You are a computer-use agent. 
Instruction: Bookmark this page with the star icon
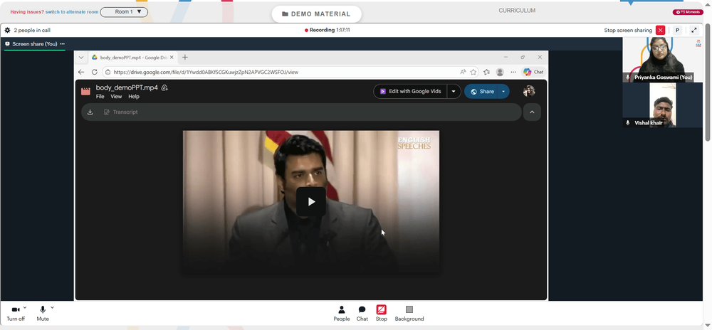pos(473,72)
